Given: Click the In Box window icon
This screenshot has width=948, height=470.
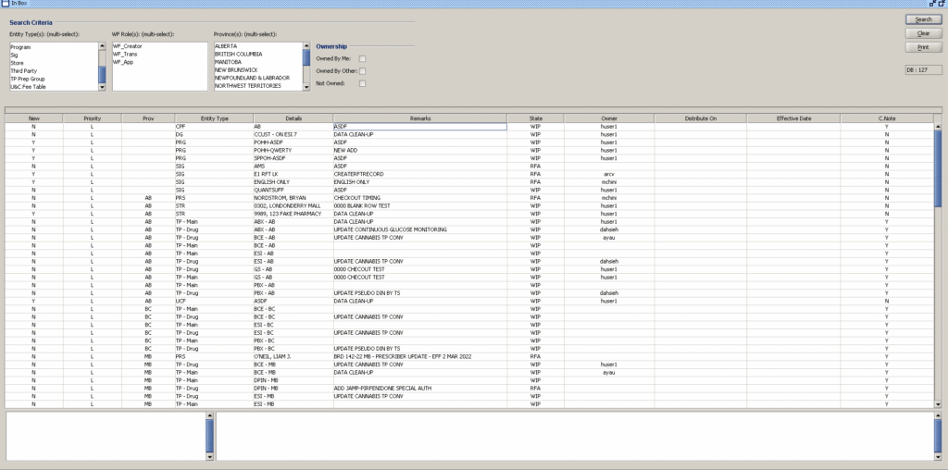Looking at the screenshot, I should coord(6,5).
